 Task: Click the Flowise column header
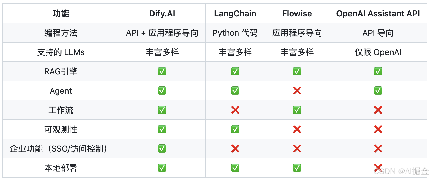[297, 14]
